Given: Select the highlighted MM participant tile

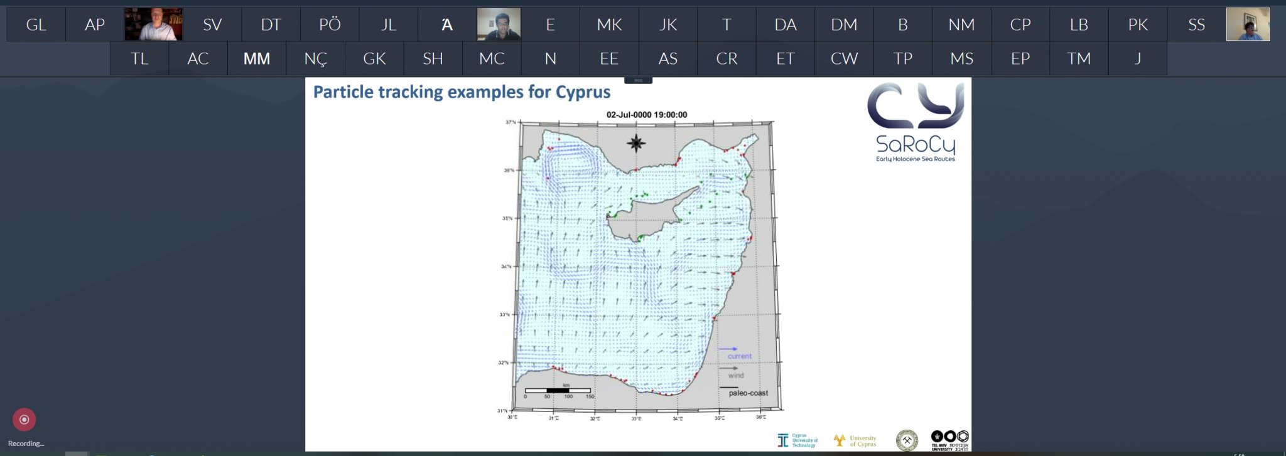Looking at the screenshot, I should click(257, 58).
